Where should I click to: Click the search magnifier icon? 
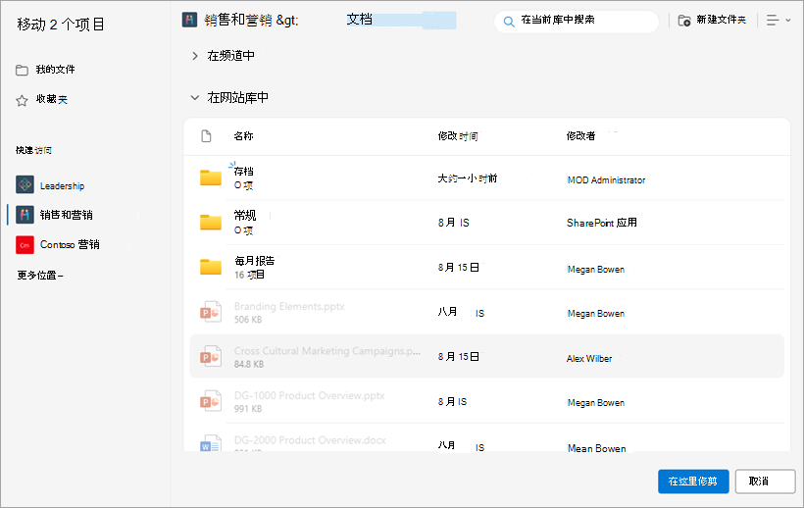click(x=509, y=22)
